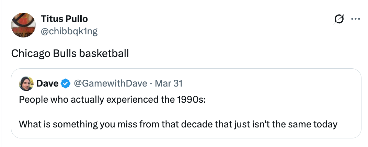The width and height of the screenshot is (368, 147).
Task: Click the 'What is something you miss' sentence
Action: [x=178, y=124]
